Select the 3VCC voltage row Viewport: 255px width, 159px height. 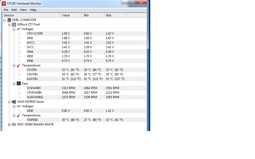point(86,47)
